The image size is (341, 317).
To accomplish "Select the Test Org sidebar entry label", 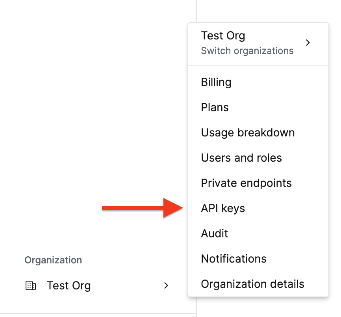I will [x=69, y=285].
